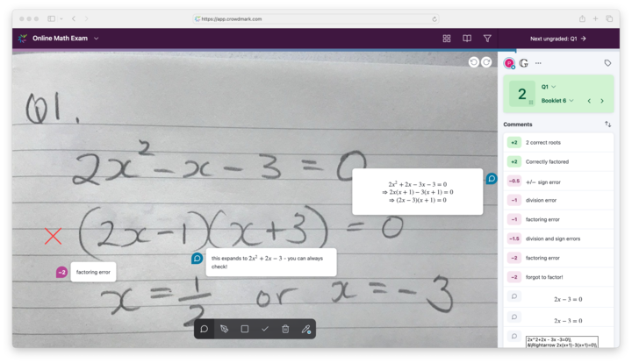Viewport: 632px width, 363px height.
Task: Apply '-1 factoring error' comment
Action: [558, 219]
